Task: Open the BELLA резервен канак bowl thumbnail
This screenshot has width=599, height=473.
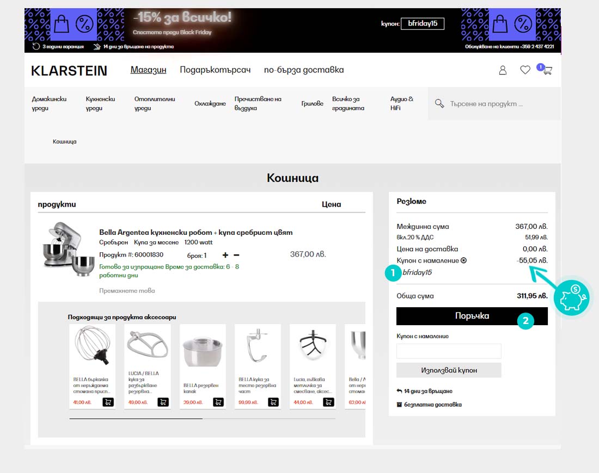Action: click(x=203, y=351)
